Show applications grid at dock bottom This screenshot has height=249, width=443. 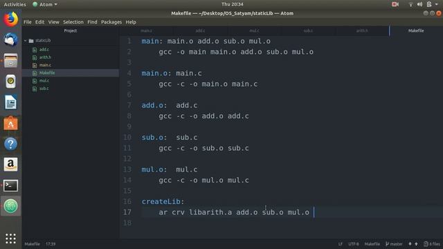click(x=11, y=239)
